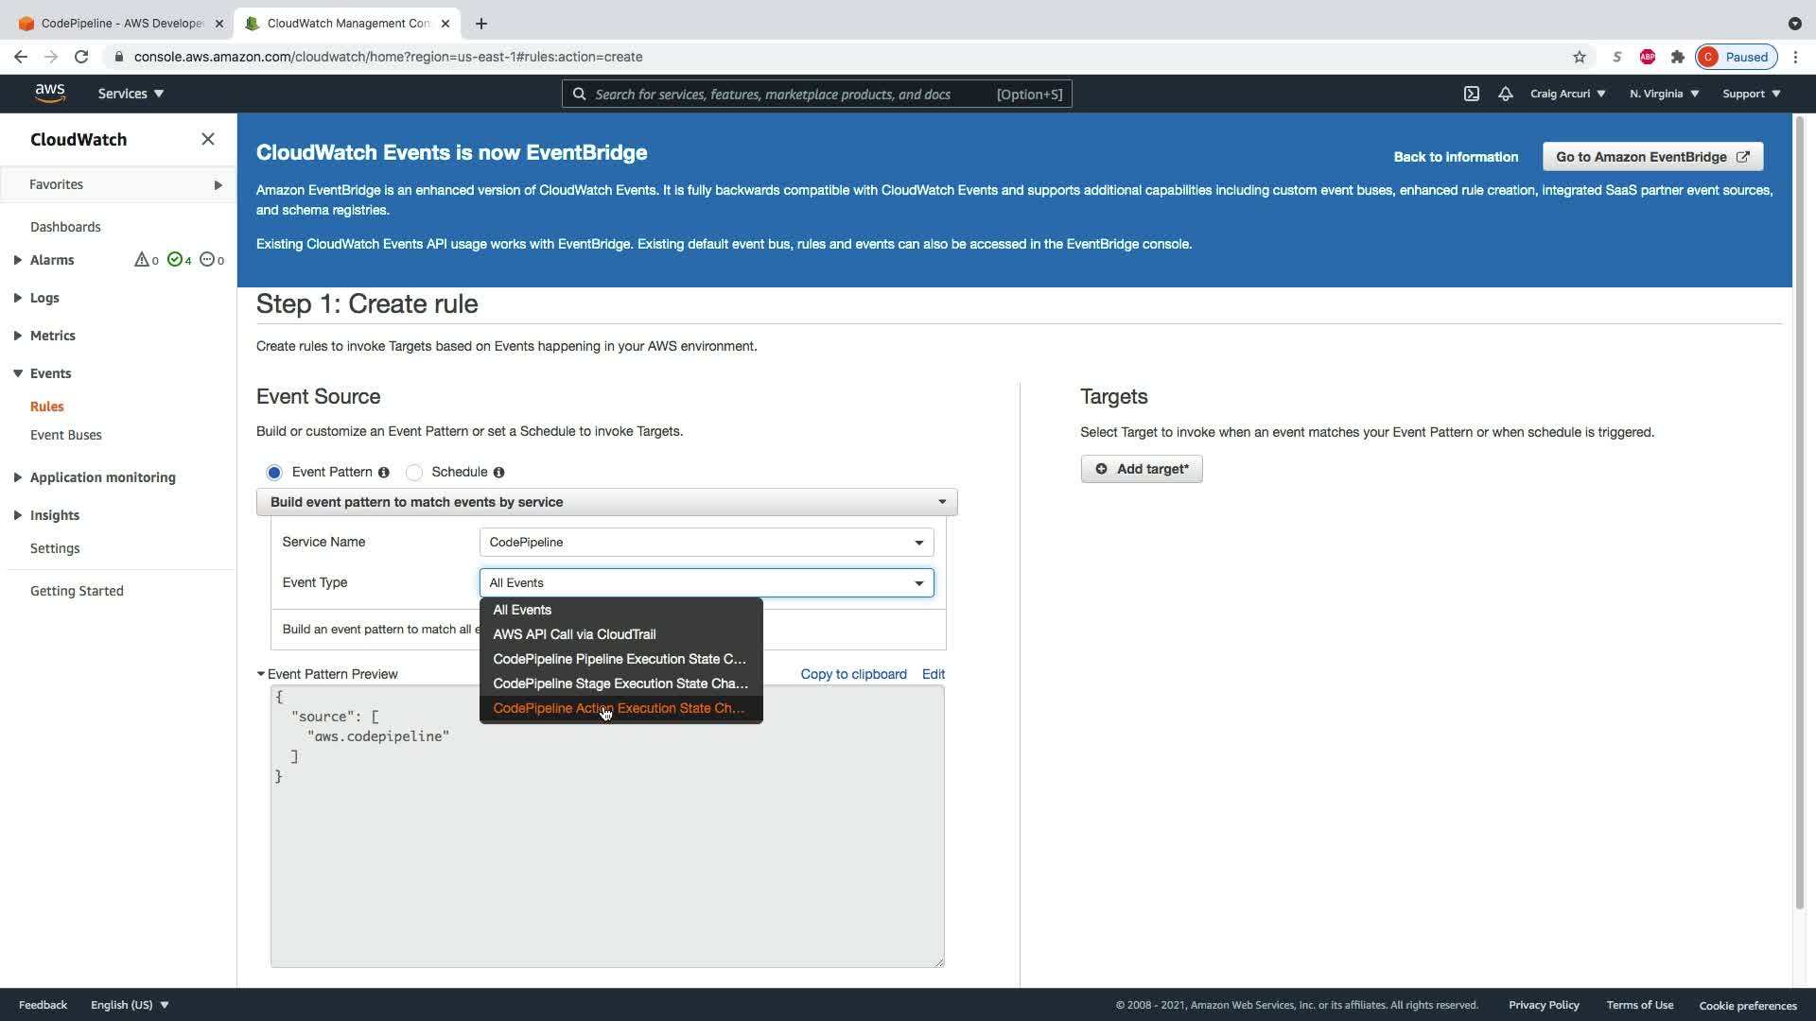Open the AWS CloudShell terminal icon
Image resolution: width=1816 pixels, height=1021 pixels.
click(1472, 94)
